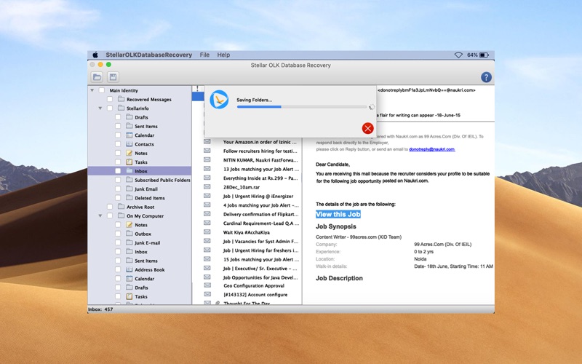Click the Recovered Messages folder icon
This screenshot has height=364, width=582.
(x=121, y=99)
